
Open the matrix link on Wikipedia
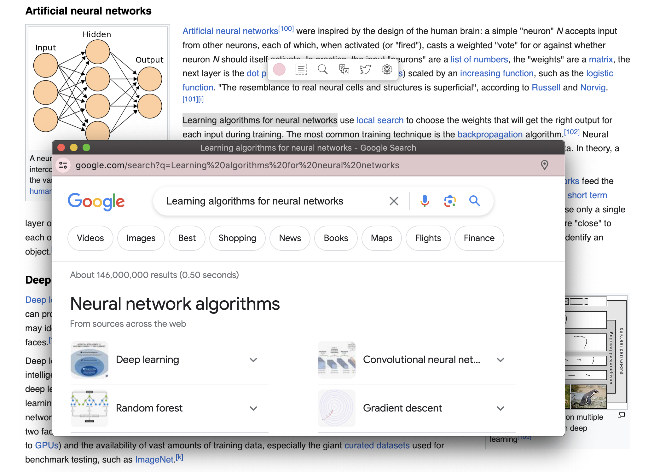[601, 59]
